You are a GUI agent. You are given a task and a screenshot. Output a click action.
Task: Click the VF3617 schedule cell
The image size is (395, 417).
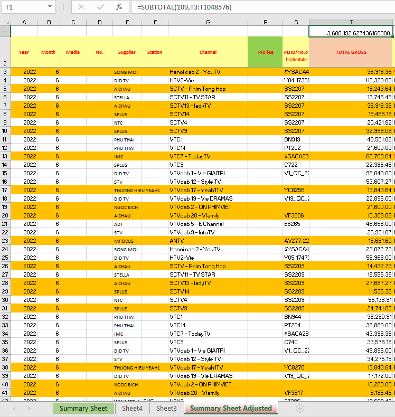click(x=296, y=393)
